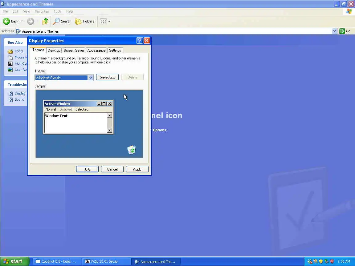Close the Display Properties dialog
This screenshot has height=266, width=355.
tap(147, 41)
